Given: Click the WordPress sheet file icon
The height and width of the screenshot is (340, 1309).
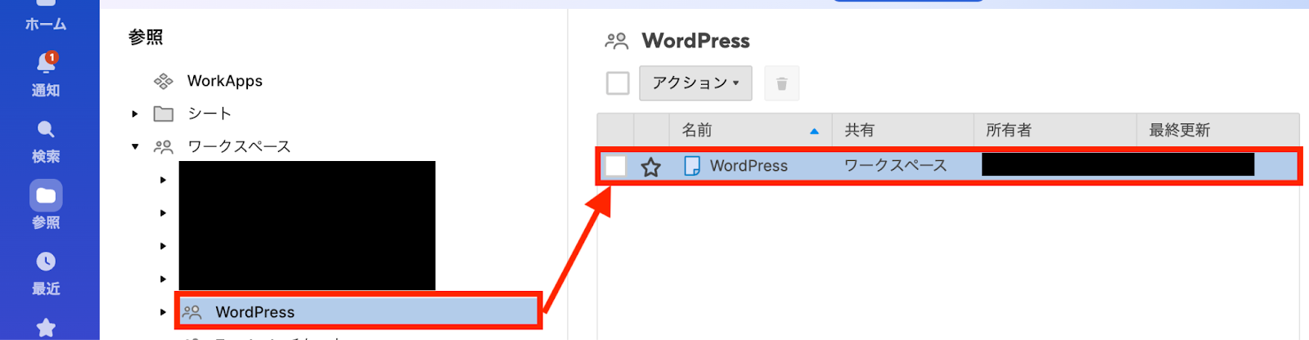Looking at the screenshot, I should point(691,166).
